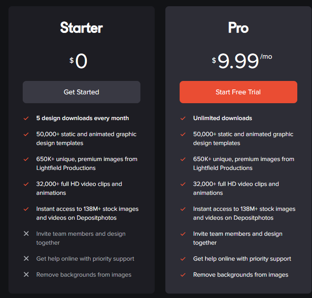The width and height of the screenshot is (312, 298).
Task: Select the Starter plan heading
Action: (82, 28)
